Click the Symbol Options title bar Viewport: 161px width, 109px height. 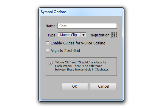tap(81, 12)
